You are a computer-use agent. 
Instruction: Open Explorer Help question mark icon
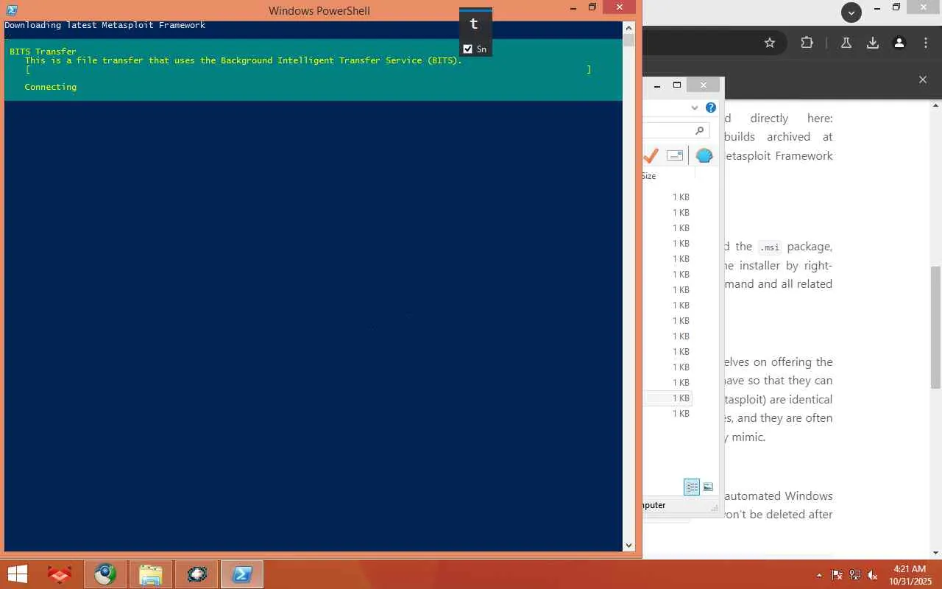(711, 107)
